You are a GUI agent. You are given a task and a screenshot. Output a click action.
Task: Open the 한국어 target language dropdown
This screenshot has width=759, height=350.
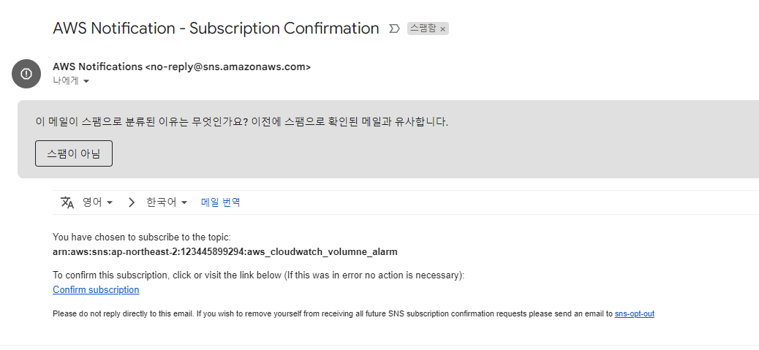tap(167, 202)
